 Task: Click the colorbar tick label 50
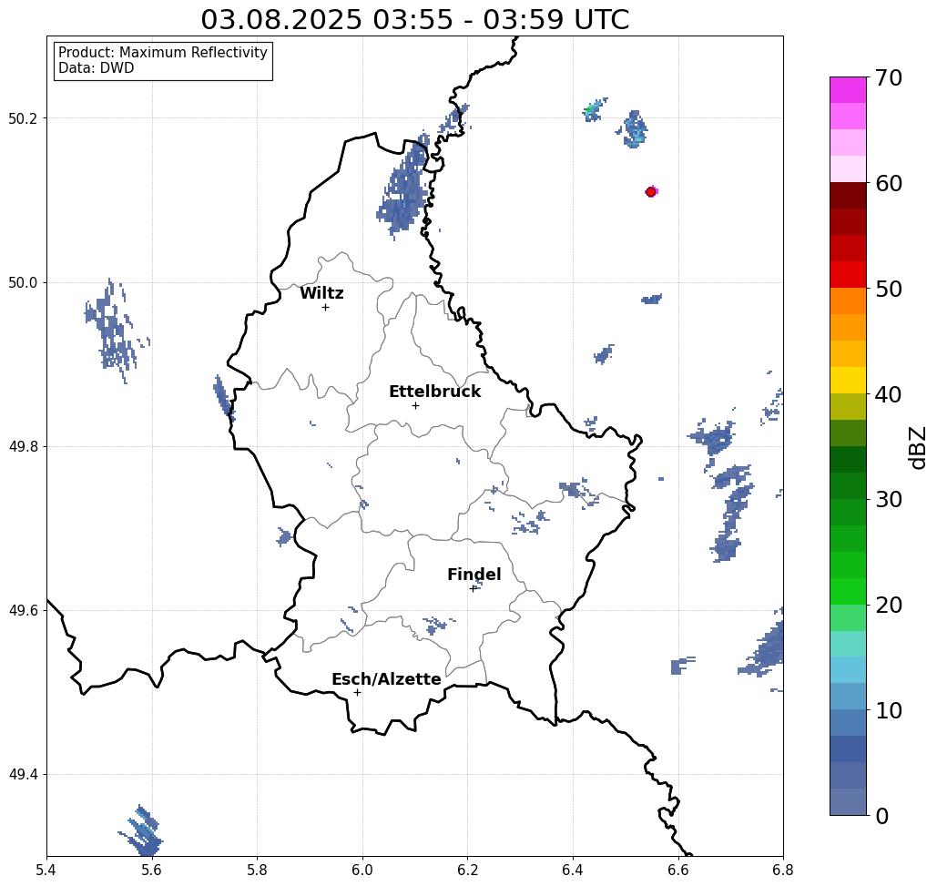889,289
